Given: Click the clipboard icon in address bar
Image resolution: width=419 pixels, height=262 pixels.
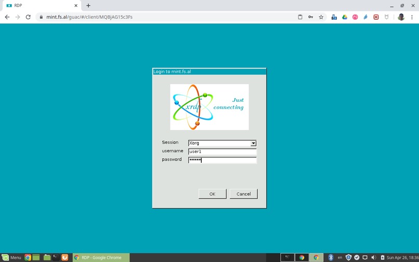Looking at the screenshot, I should [x=300, y=17].
